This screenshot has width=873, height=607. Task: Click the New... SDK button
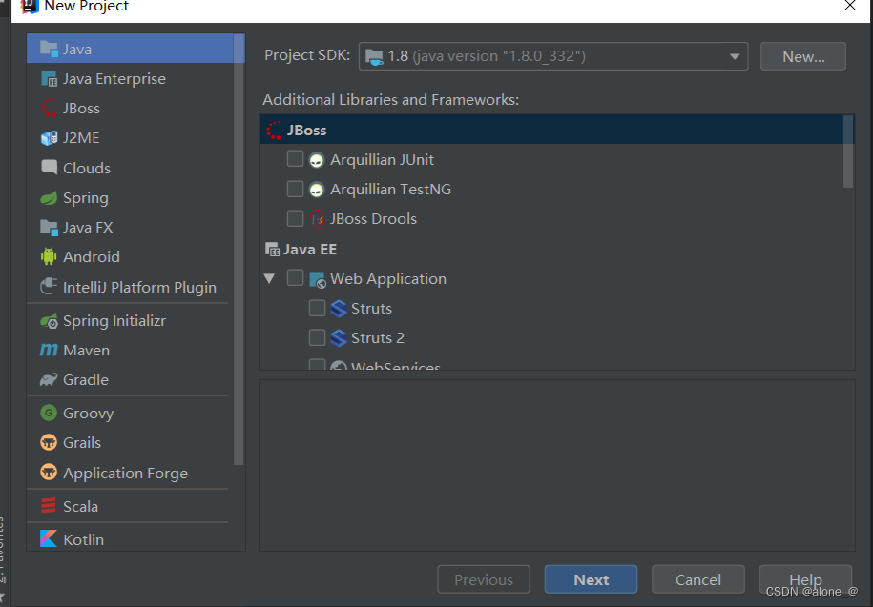point(802,57)
